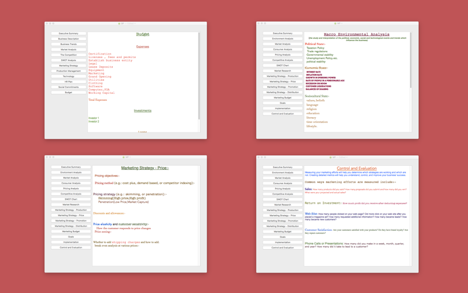Click Marketing Budget in the Marketing Strategy Price window

[x=71, y=231]
